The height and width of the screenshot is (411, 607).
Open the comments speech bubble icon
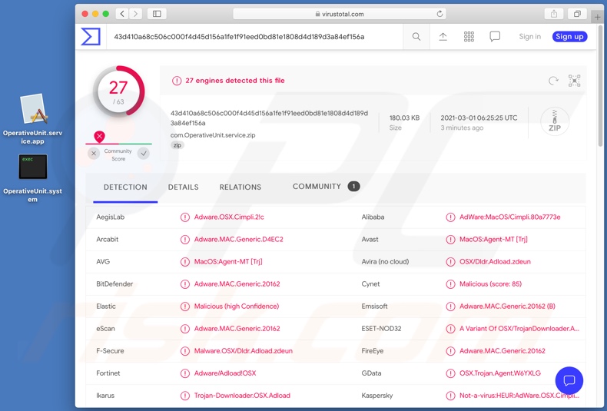495,36
